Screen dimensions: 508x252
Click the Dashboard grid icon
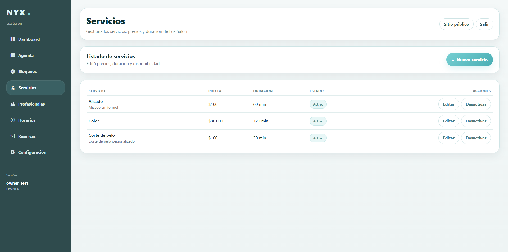click(x=13, y=39)
